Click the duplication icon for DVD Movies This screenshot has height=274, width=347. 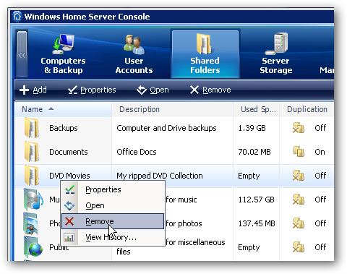coord(299,176)
